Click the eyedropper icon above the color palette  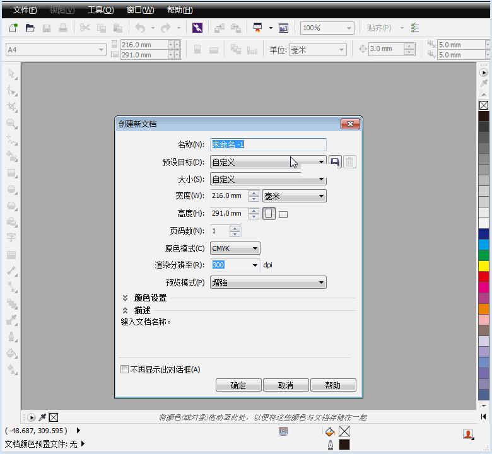coord(484,84)
